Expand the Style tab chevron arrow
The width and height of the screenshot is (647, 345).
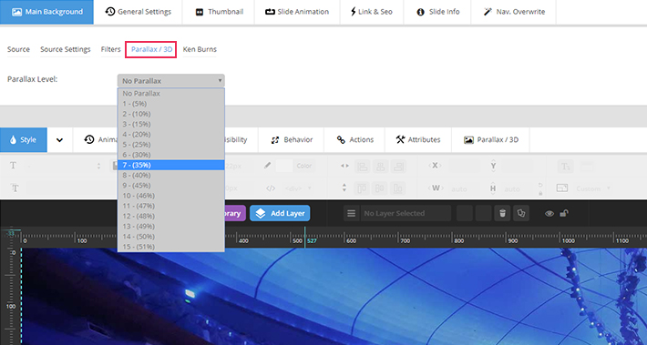pos(60,140)
